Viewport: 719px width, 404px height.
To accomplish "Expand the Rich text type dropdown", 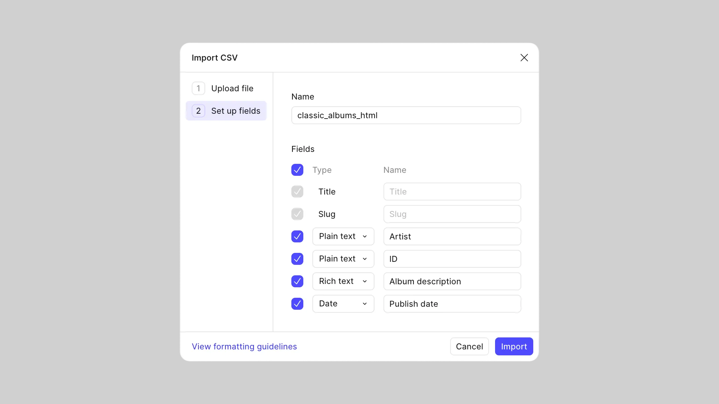I will pyautogui.click(x=343, y=281).
